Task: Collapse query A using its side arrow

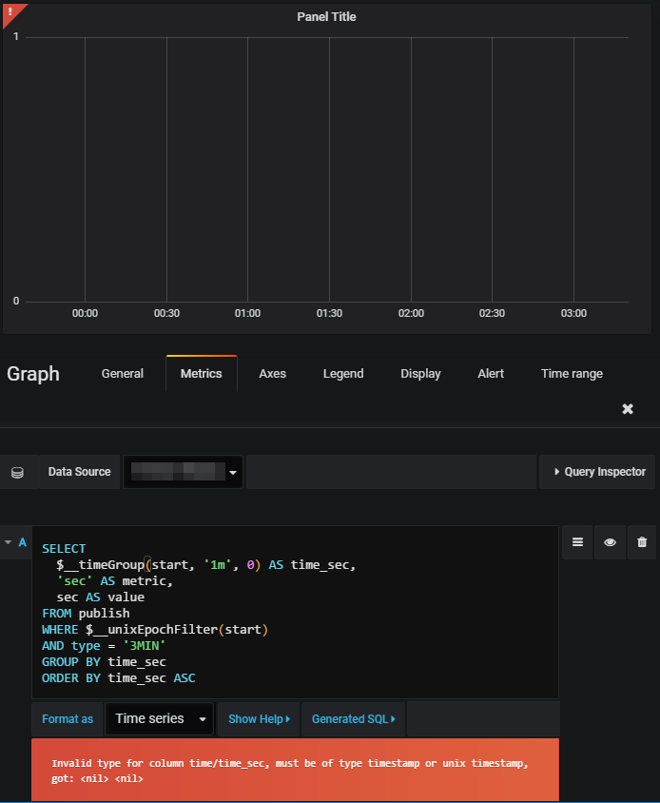Action: (x=9, y=541)
